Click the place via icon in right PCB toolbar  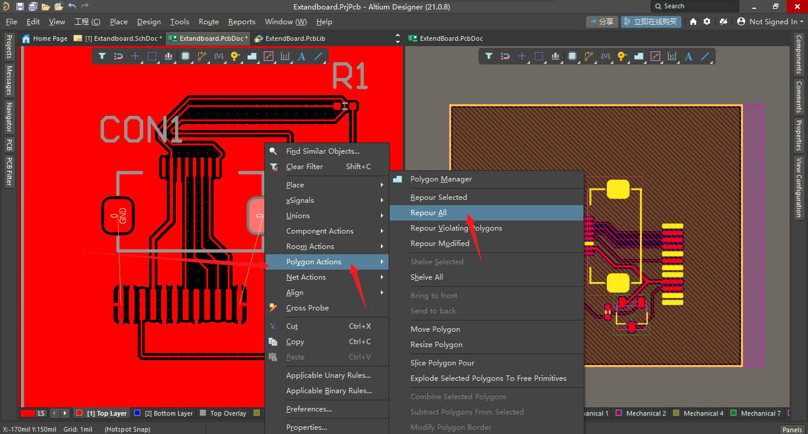pyautogui.click(x=622, y=56)
